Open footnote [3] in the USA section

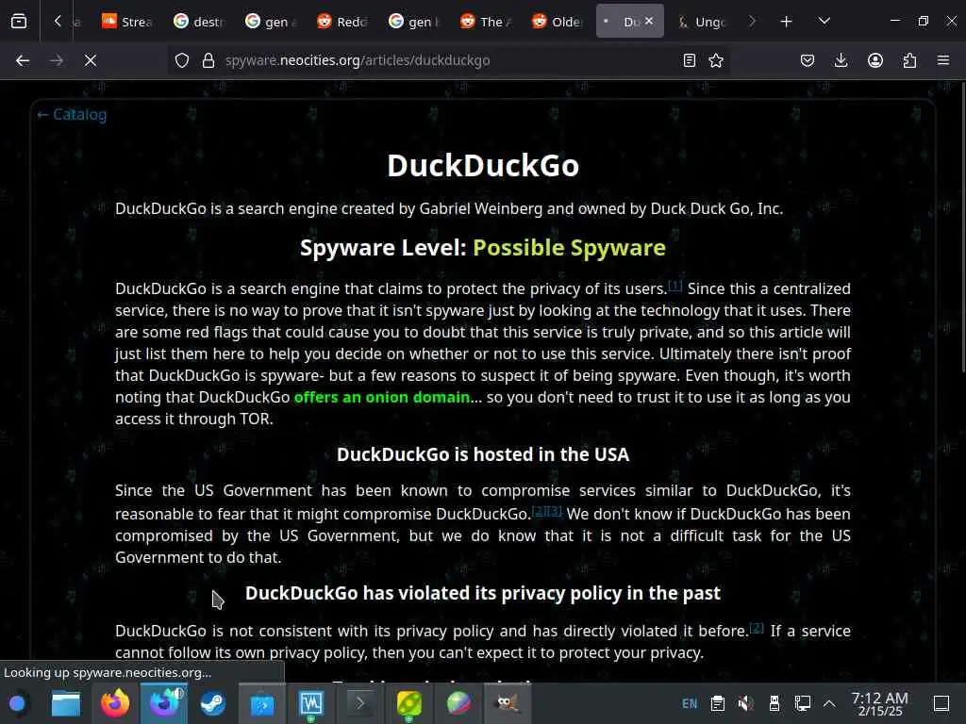555,510
